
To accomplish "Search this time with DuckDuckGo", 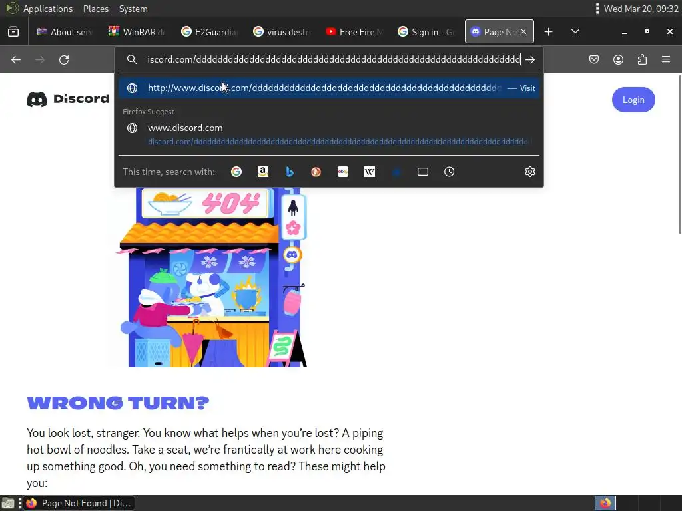I will point(316,172).
